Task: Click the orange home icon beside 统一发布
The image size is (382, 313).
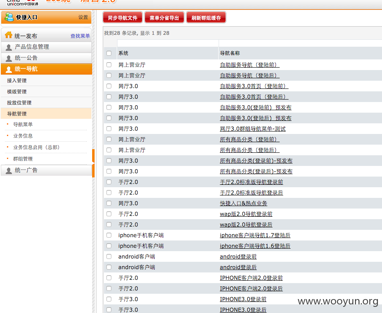Action: tap(9, 35)
